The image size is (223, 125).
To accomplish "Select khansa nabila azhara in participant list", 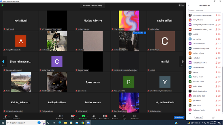I will (x=205, y=30).
